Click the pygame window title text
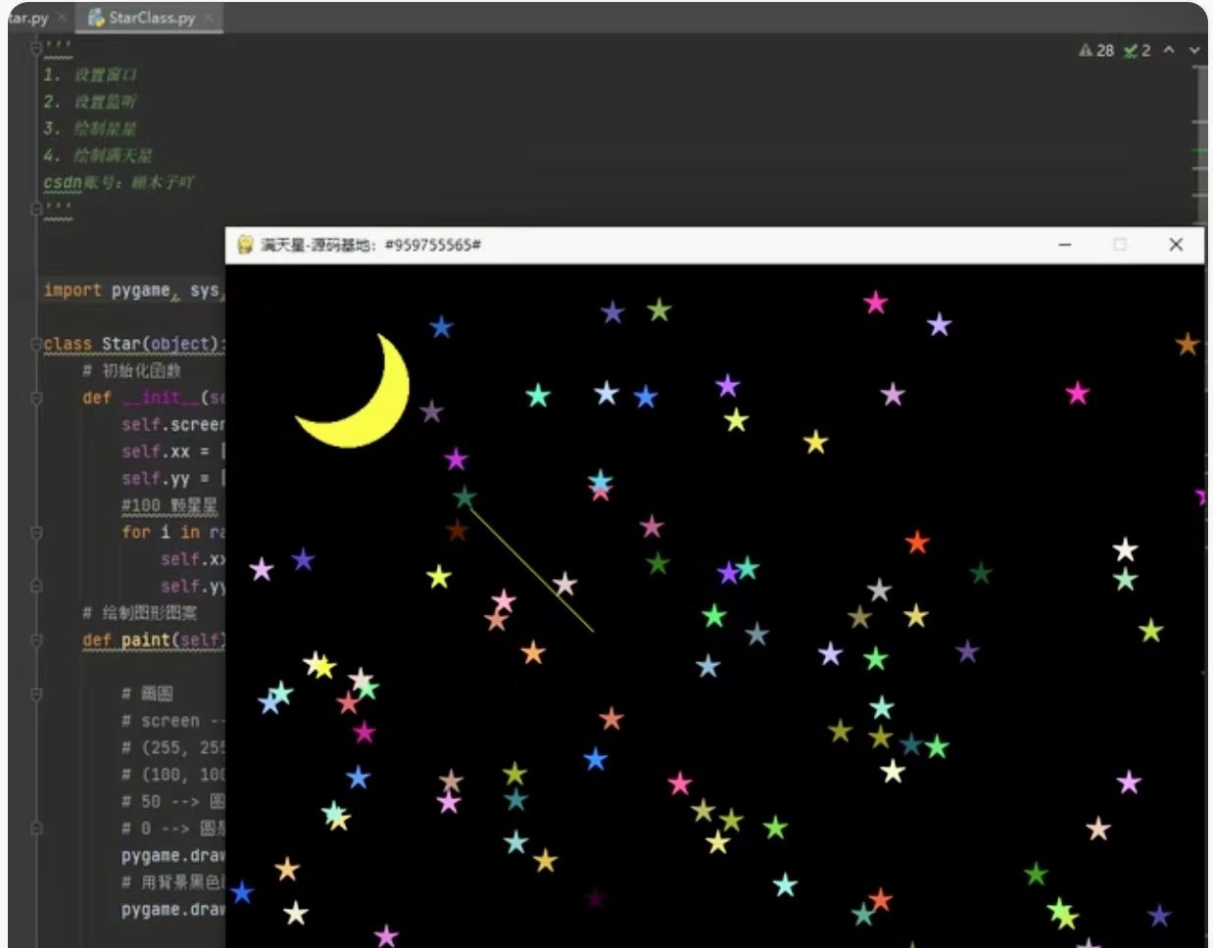1213x948 pixels. tap(370, 245)
